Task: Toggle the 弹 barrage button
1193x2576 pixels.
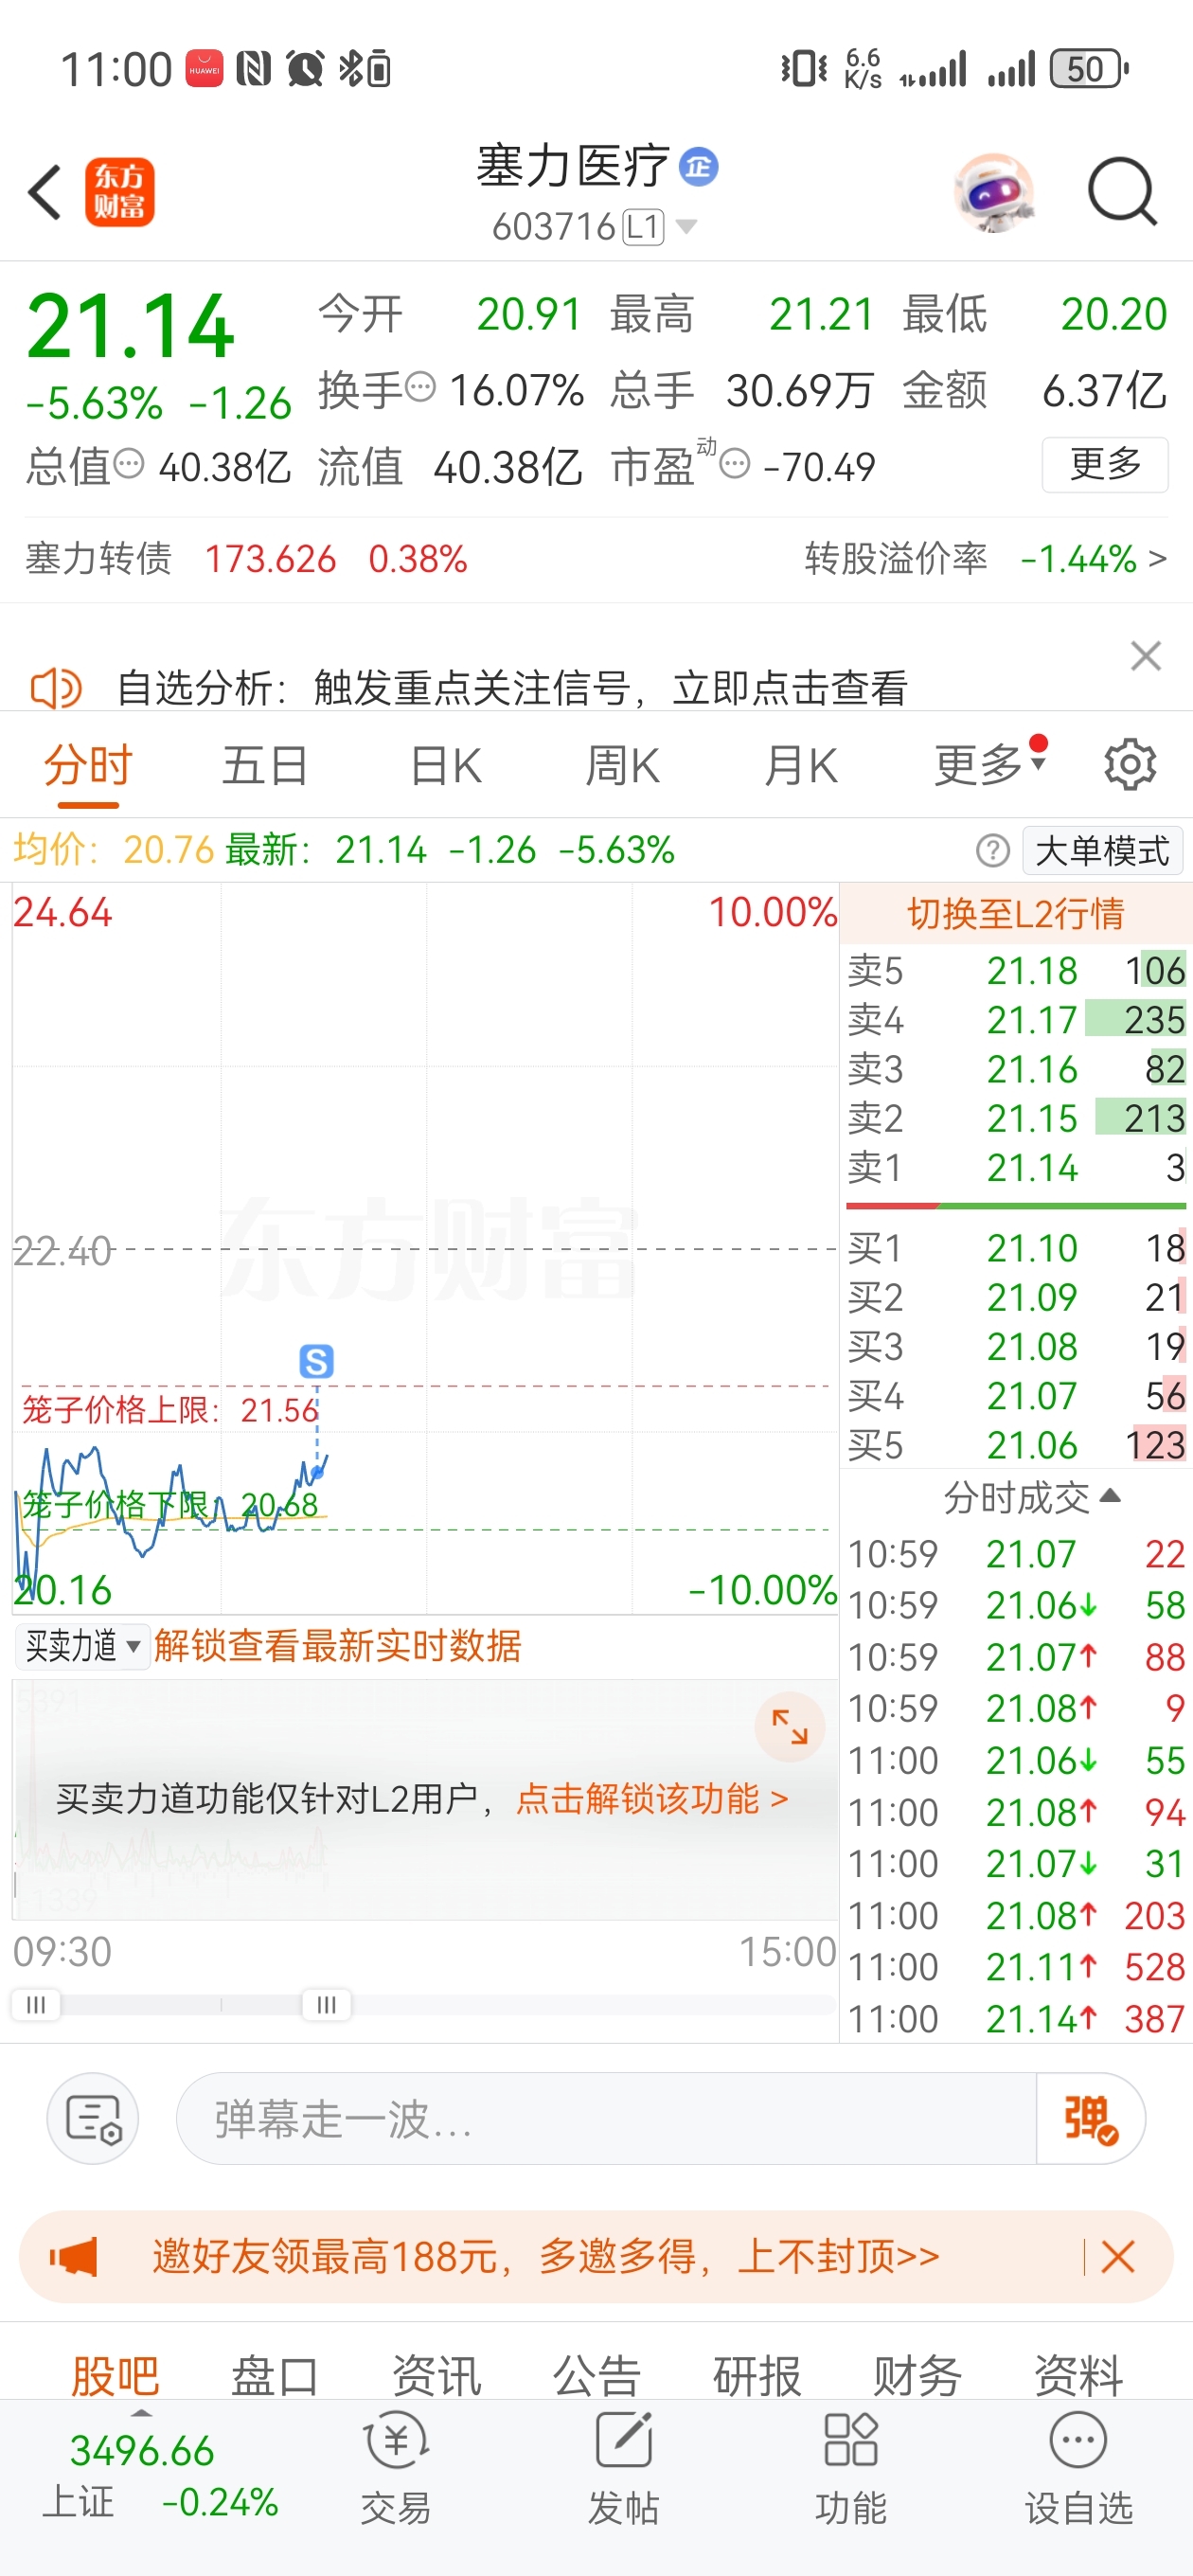Action: [x=1090, y=2118]
